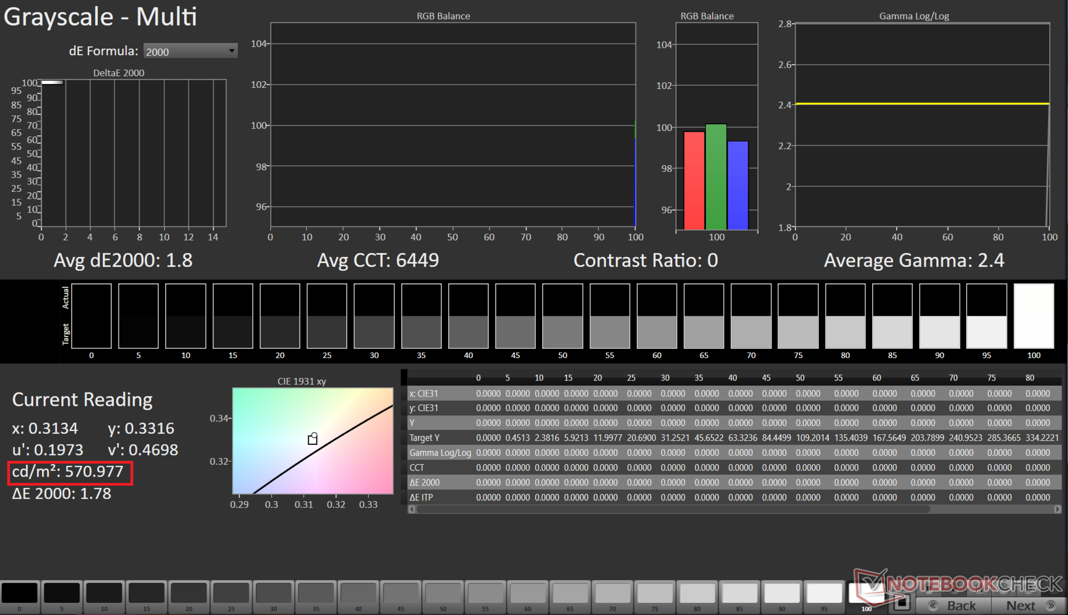Image resolution: width=1068 pixels, height=615 pixels.
Task: Choose the 25 percent gray patch button
Action: pos(231,593)
